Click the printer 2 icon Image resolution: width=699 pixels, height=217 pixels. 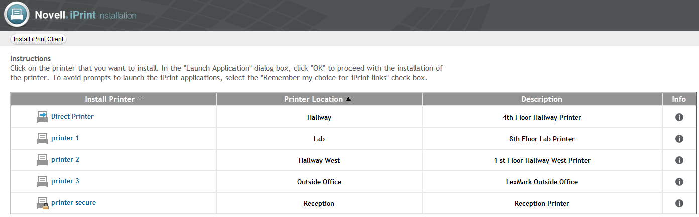pyautogui.click(x=43, y=160)
